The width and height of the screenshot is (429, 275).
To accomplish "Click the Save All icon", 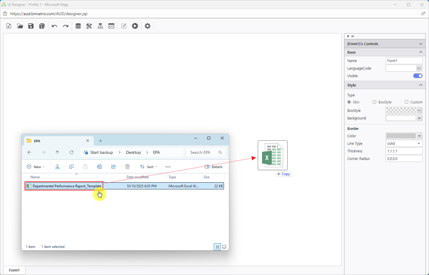I will click(42, 26).
